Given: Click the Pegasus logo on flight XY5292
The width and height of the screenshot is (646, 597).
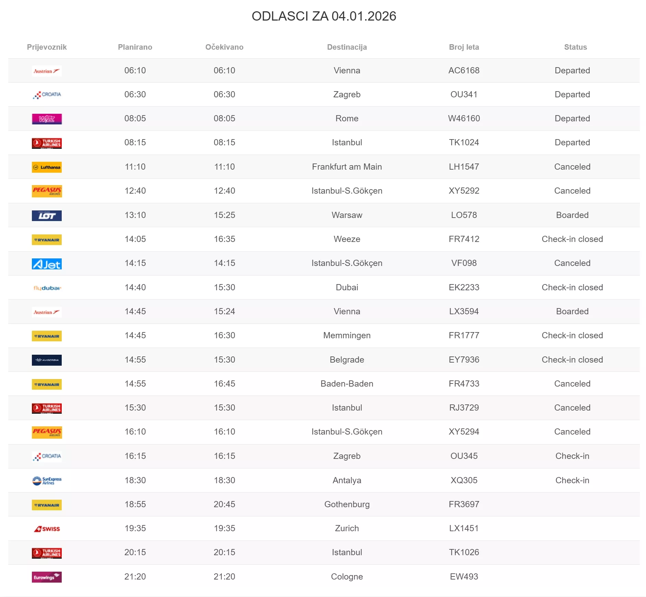Looking at the screenshot, I should click(x=47, y=191).
